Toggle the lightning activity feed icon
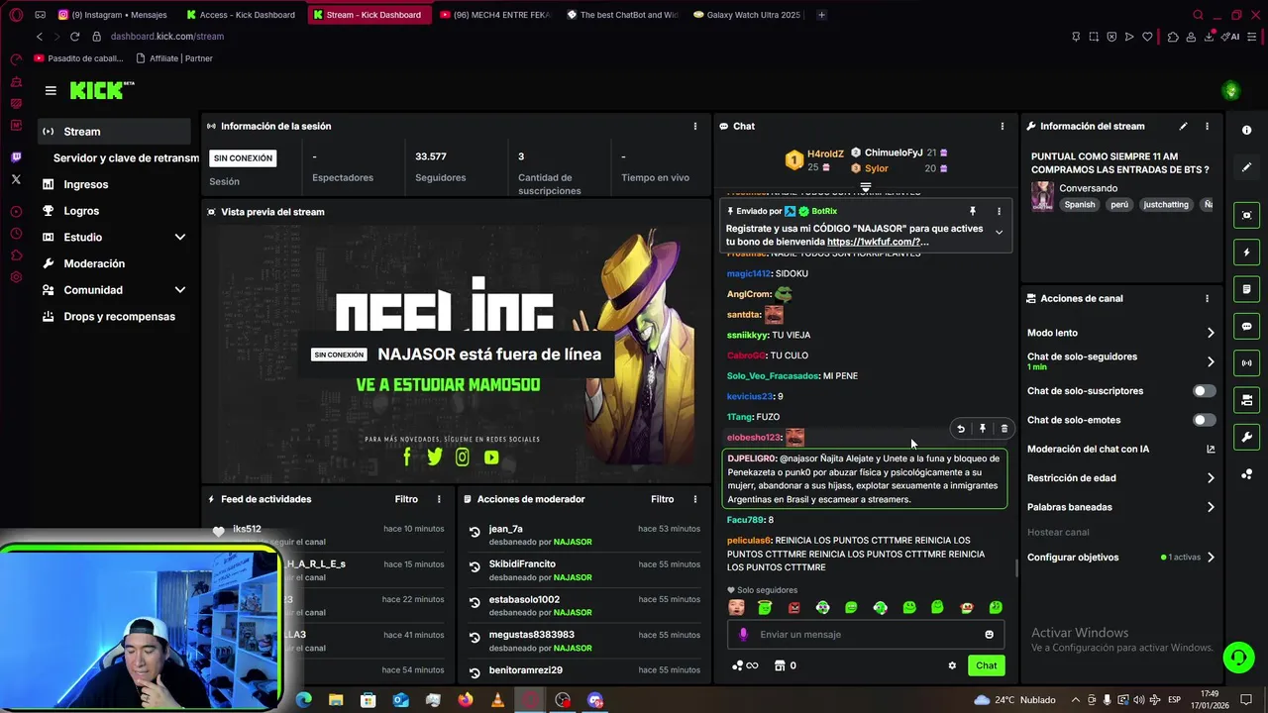 click(1246, 253)
